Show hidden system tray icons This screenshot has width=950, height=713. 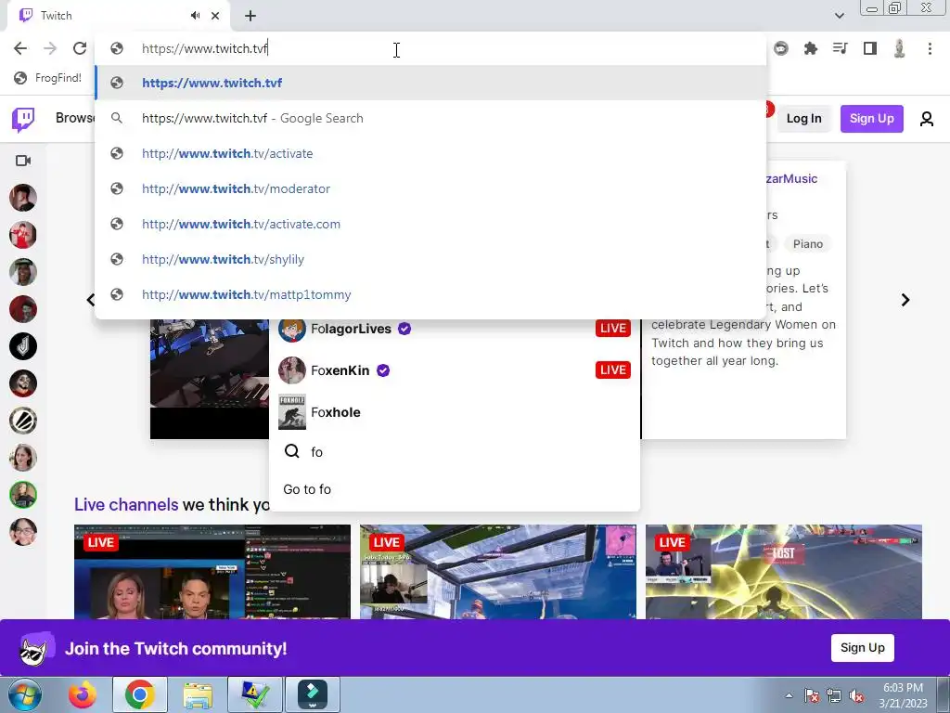tap(789, 695)
